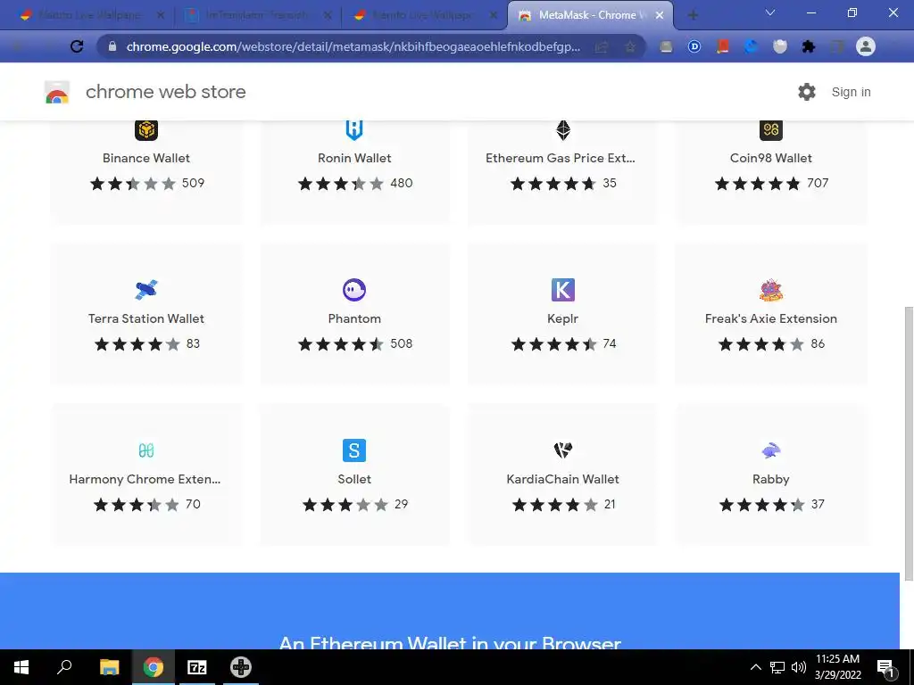The height and width of the screenshot is (685, 914).
Task: Click Harmony Chrome Exten... title text
Action: 145,479
